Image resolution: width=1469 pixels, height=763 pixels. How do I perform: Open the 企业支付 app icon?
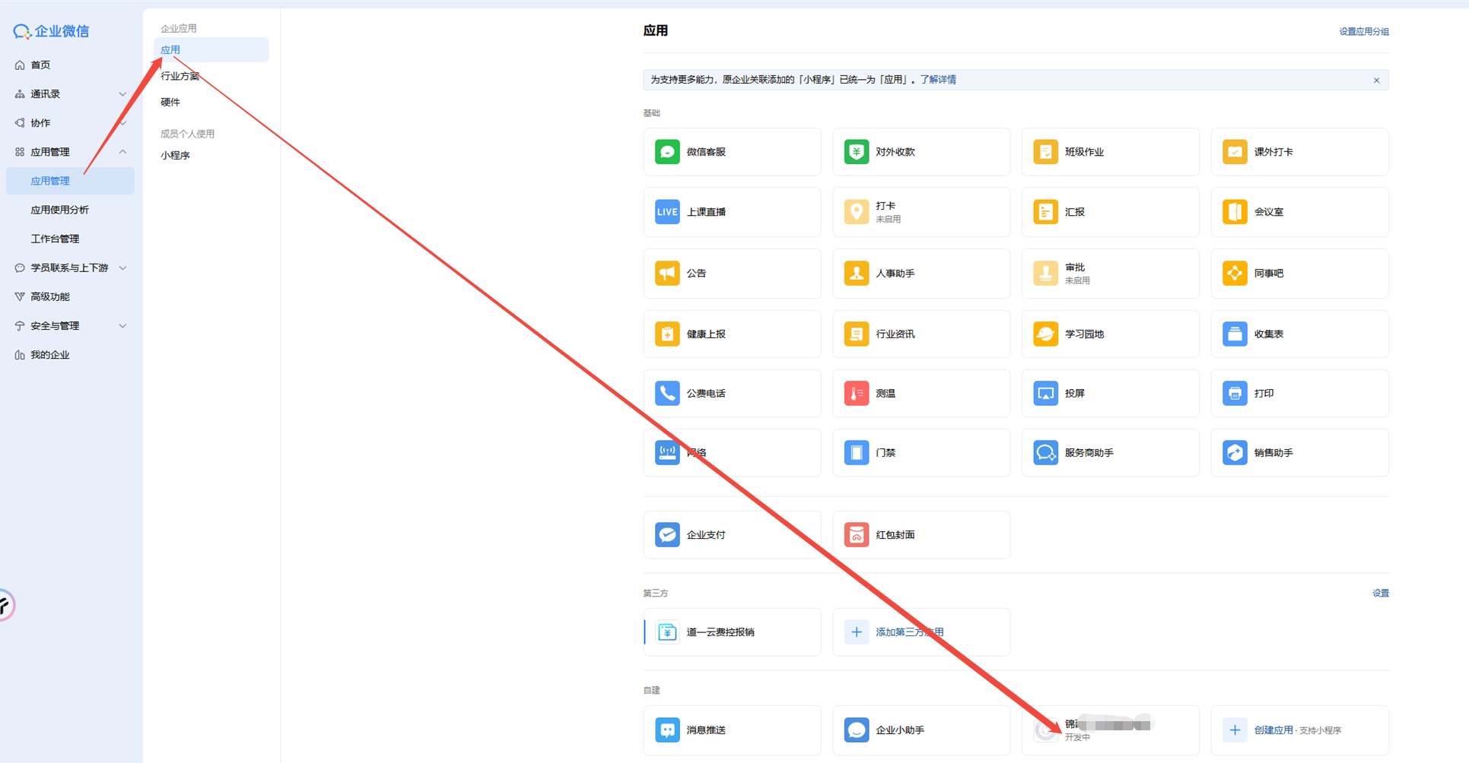(667, 535)
